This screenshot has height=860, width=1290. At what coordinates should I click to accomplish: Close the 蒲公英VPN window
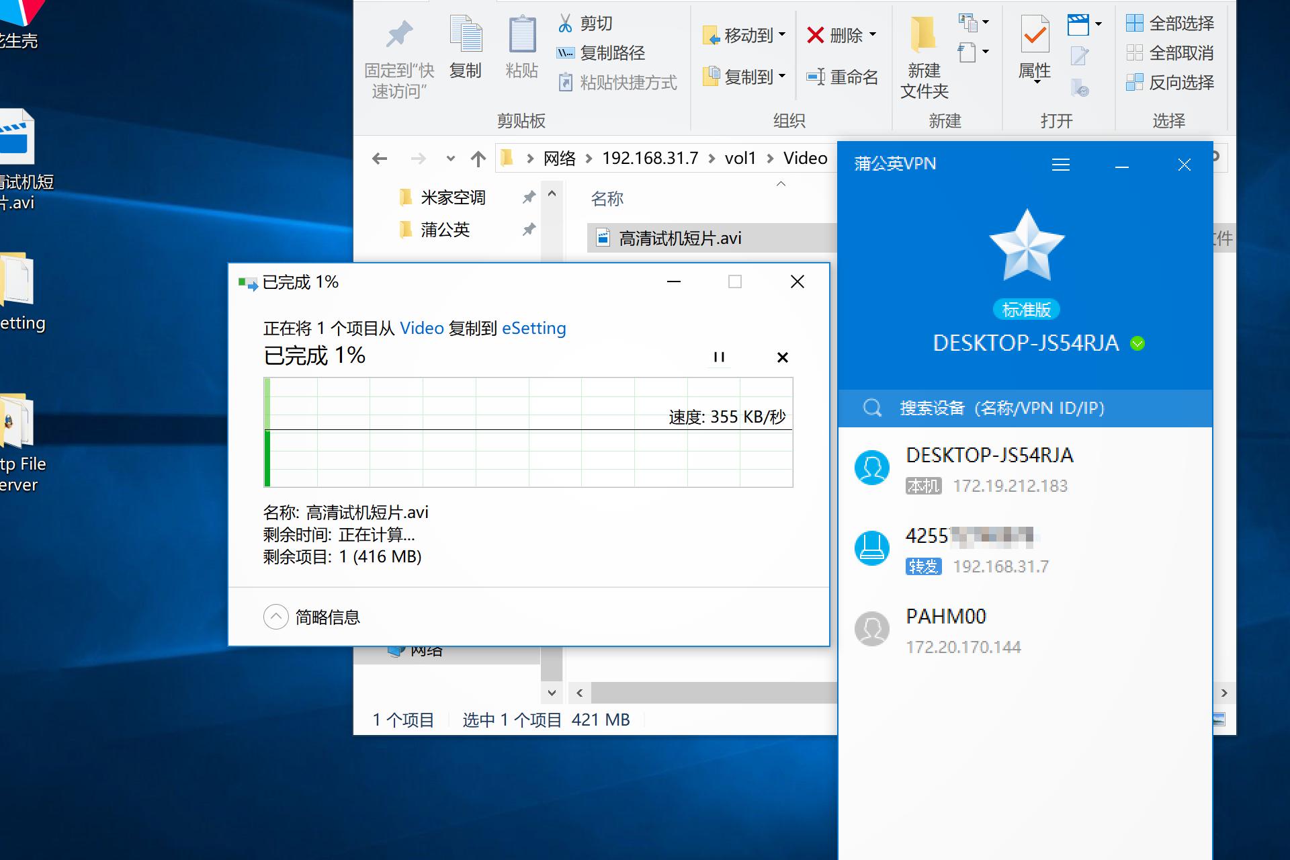1185,165
